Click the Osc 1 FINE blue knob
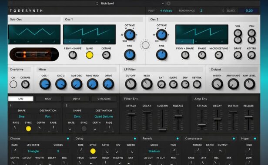The width and height of the screenshot is (268, 165). [x=130, y=55]
